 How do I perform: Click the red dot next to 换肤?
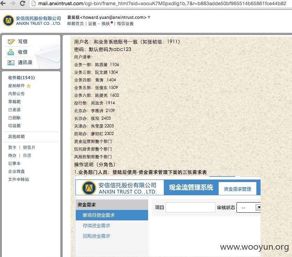[111, 23]
